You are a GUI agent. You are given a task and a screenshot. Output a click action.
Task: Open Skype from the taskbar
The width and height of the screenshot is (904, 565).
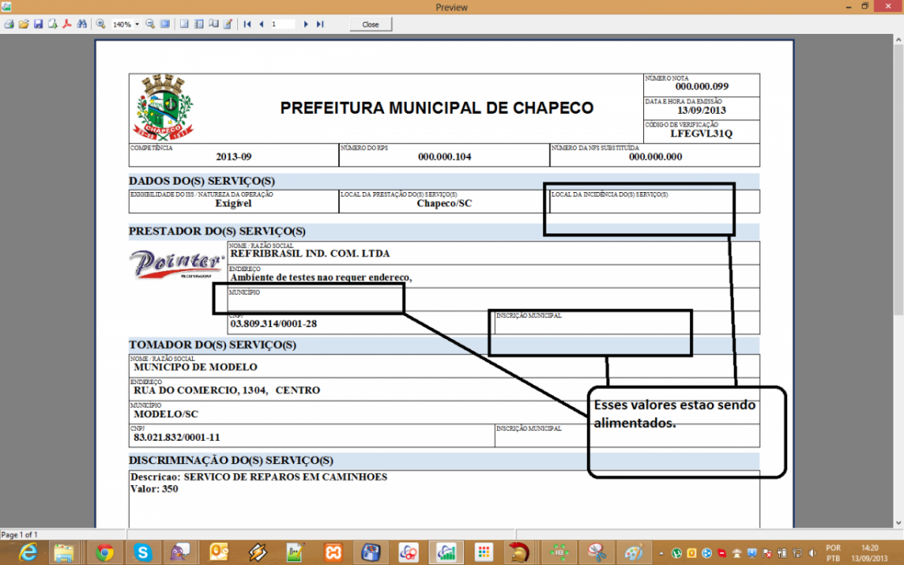coord(142,552)
